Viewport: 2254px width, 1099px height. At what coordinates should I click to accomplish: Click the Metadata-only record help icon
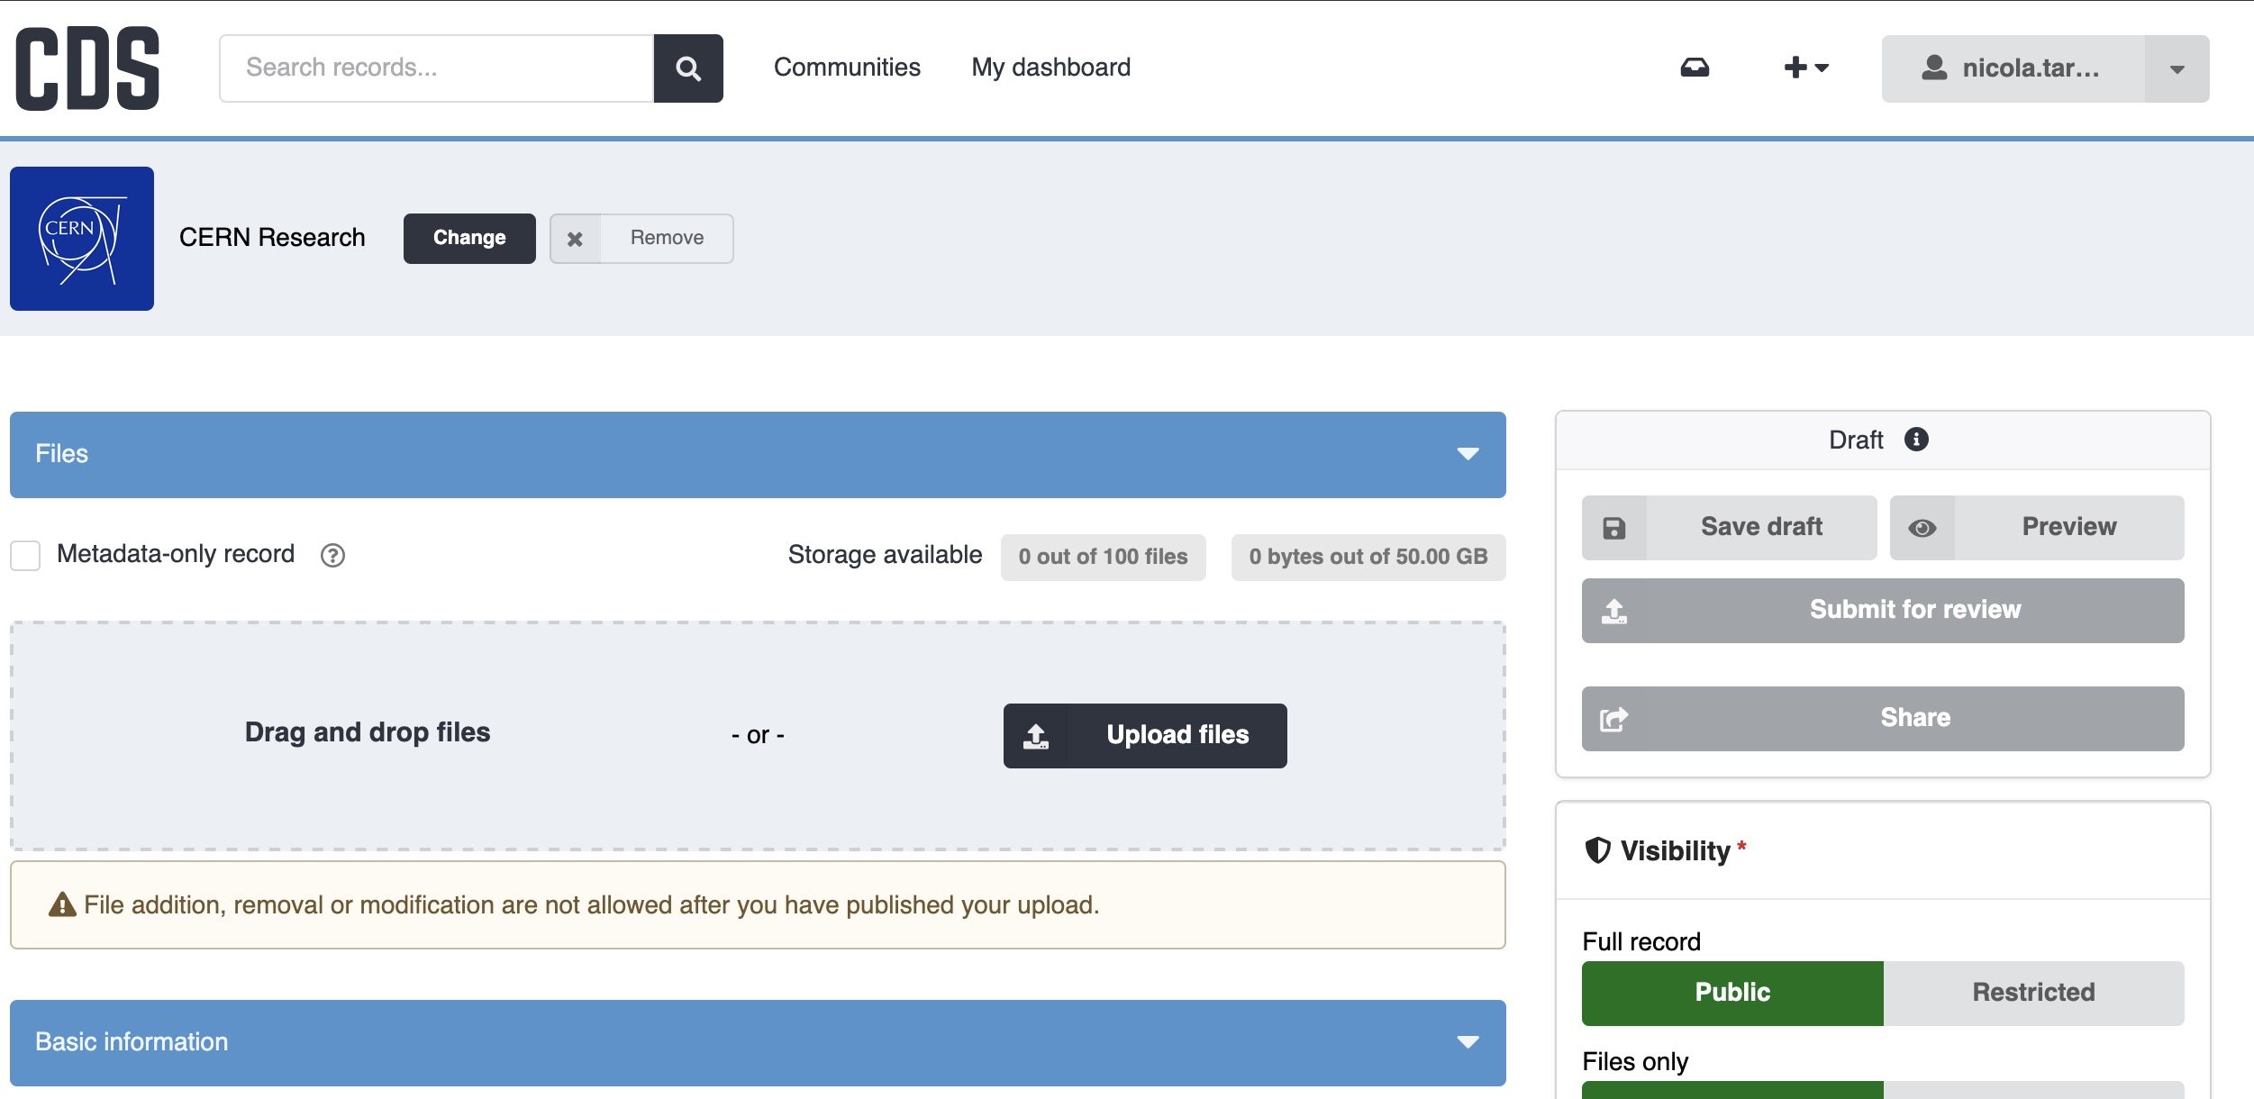(332, 555)
